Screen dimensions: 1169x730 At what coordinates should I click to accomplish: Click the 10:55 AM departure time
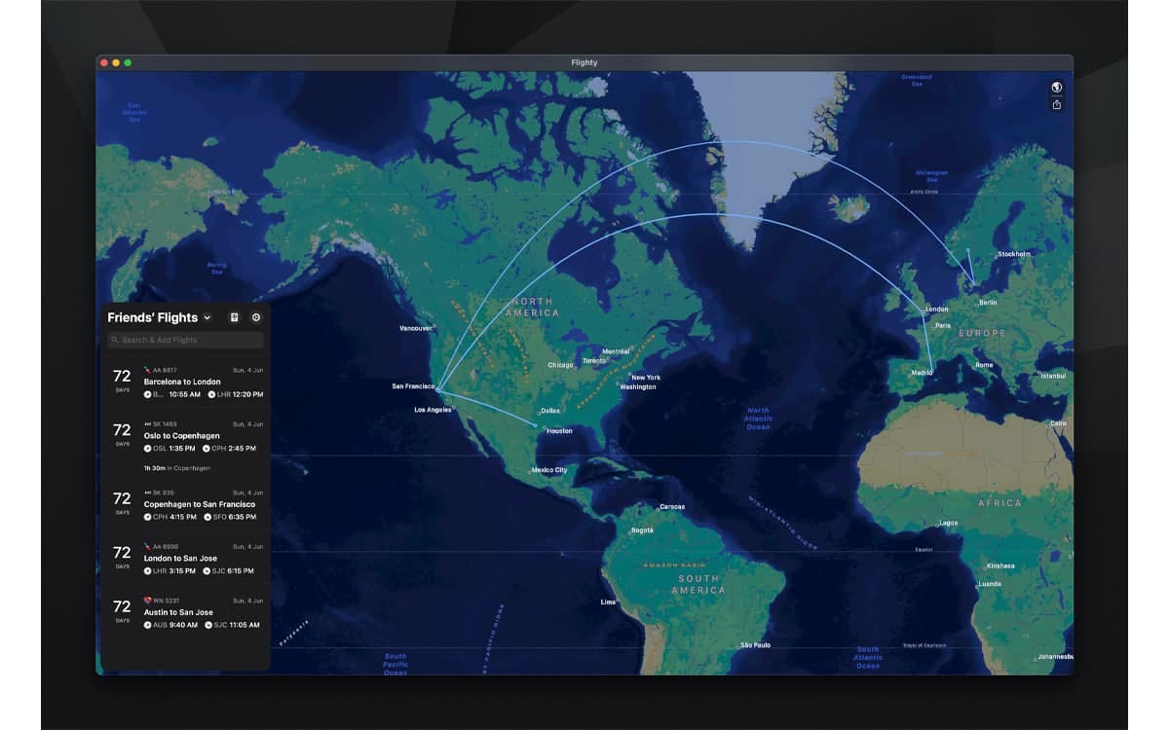coord(184,394)
